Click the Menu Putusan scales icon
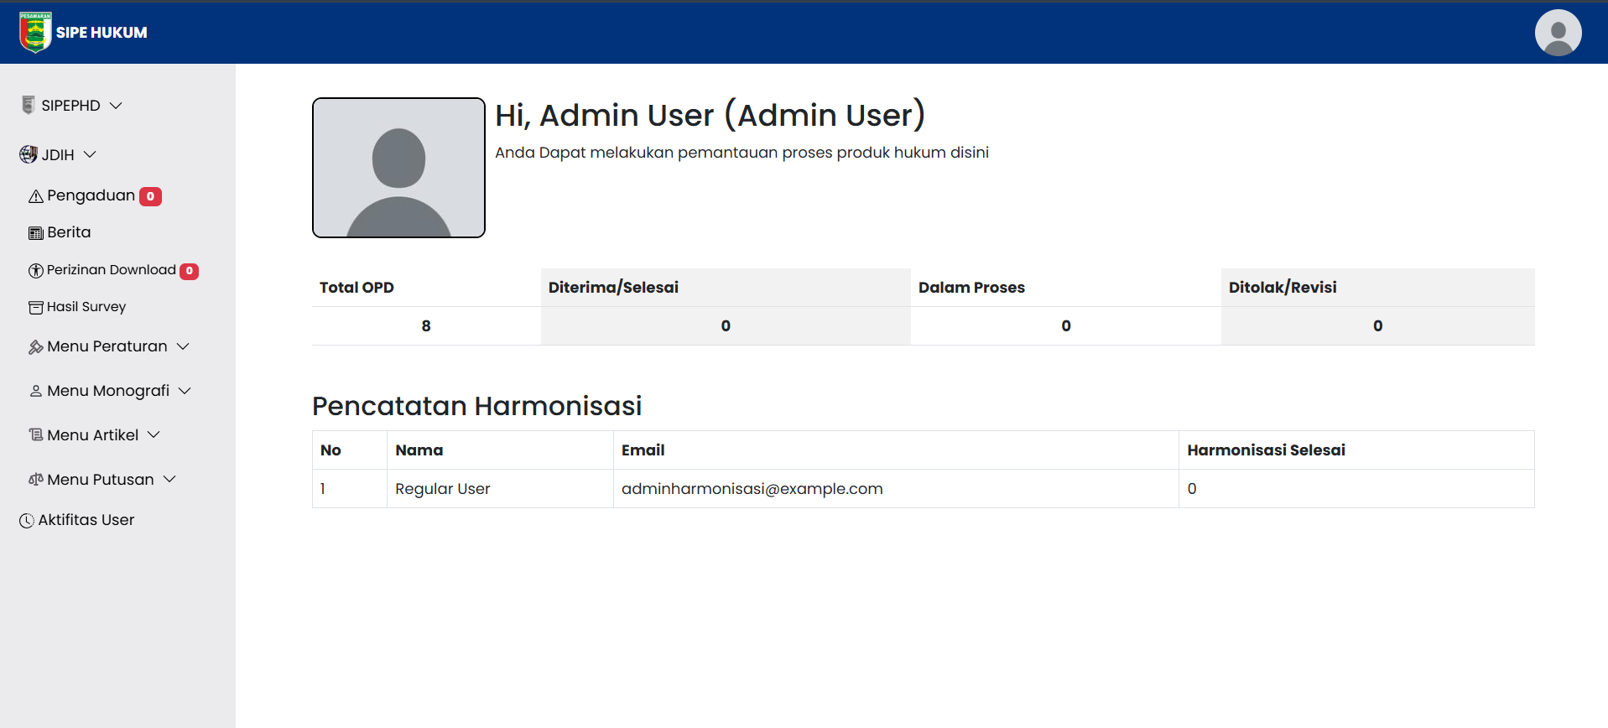 36,480
